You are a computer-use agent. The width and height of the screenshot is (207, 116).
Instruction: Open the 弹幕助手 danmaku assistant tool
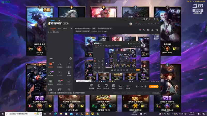[51, 65]
